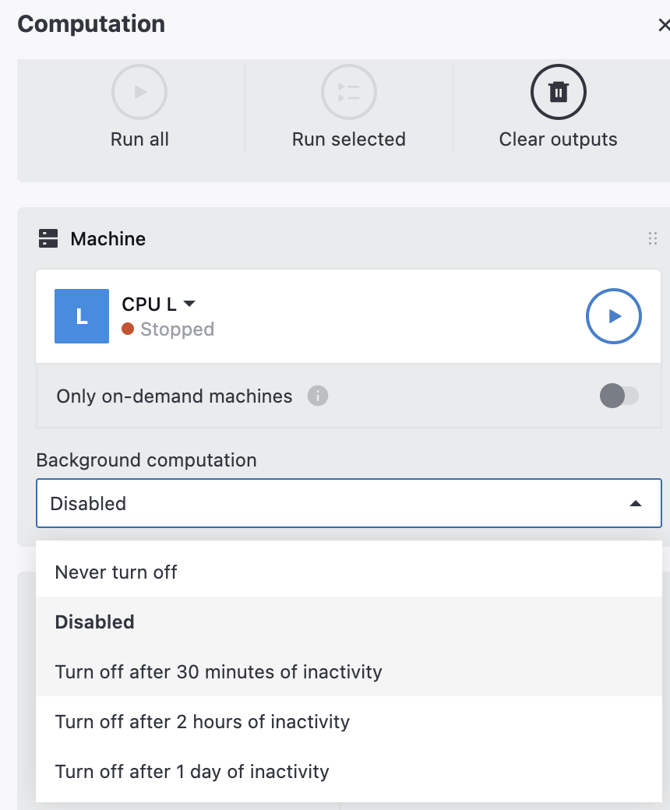Open the info tooltip for on-demand machines
Image resolution: width=670 pixels, height=810 pixels.
coord(317,396)
